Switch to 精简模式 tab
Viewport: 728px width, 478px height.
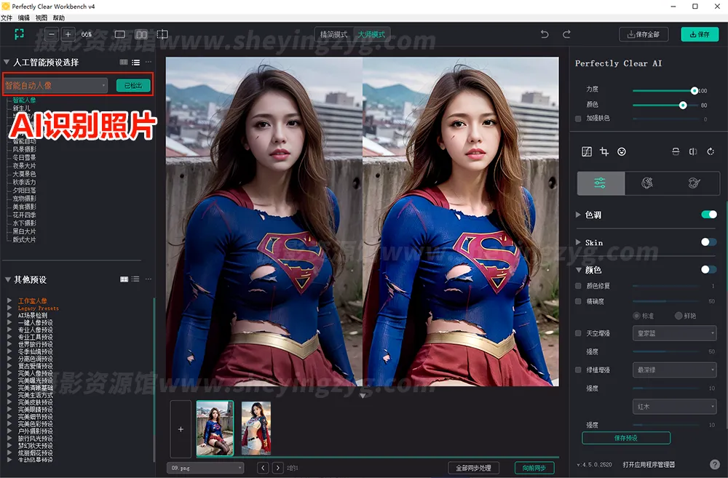[334, 34]
